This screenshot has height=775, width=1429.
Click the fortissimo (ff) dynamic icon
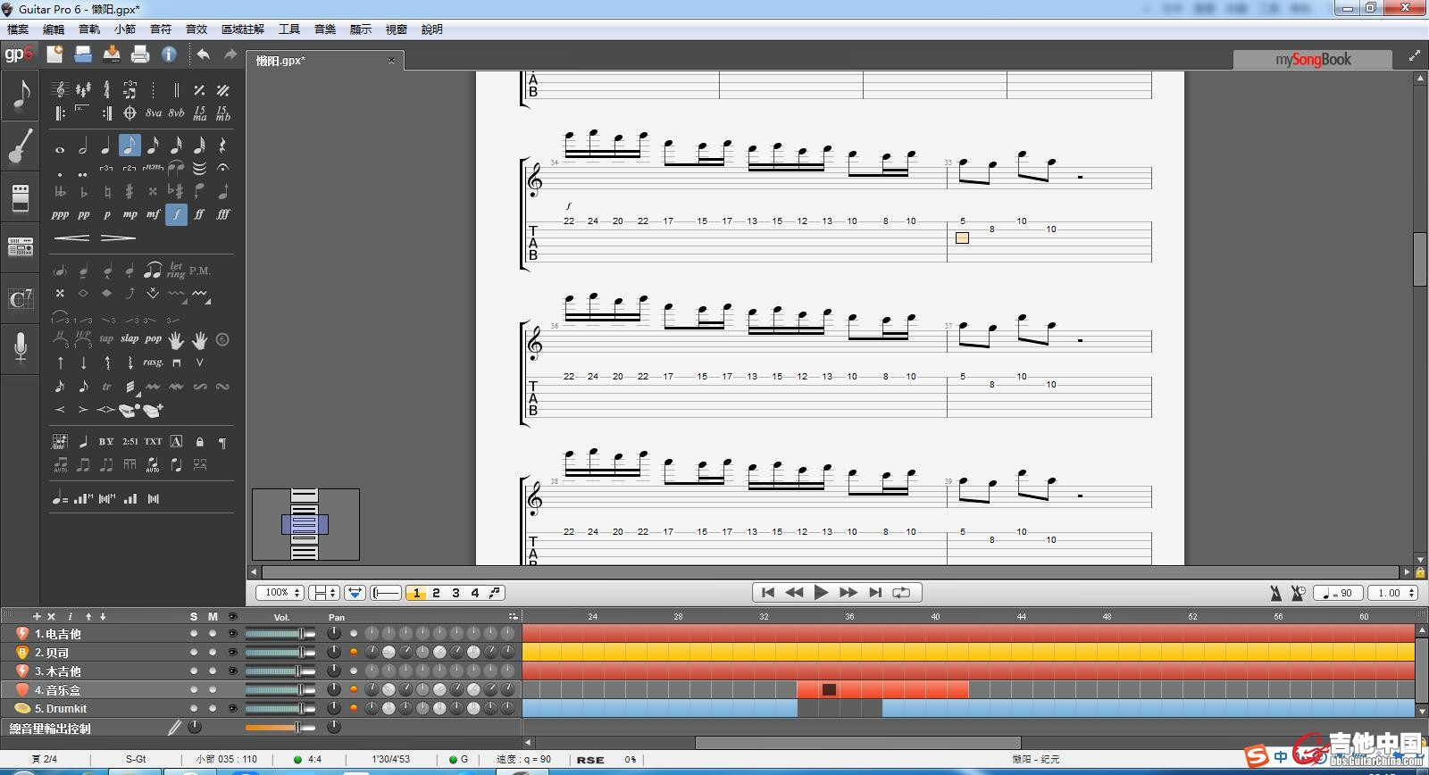click(x=199, y=214)
